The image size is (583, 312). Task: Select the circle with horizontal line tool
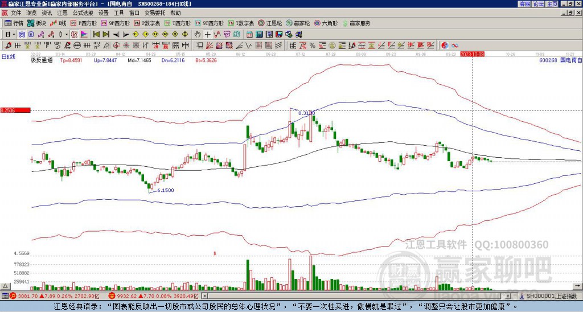pyautogui.click(x=77, y=46)
